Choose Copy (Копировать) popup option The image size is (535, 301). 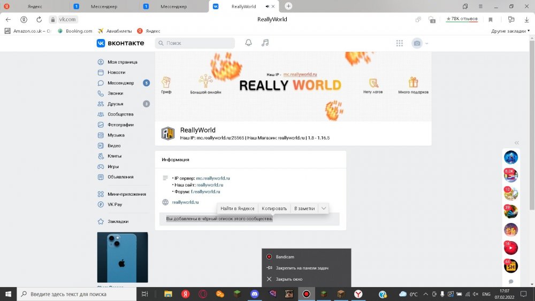coord(274,209)
